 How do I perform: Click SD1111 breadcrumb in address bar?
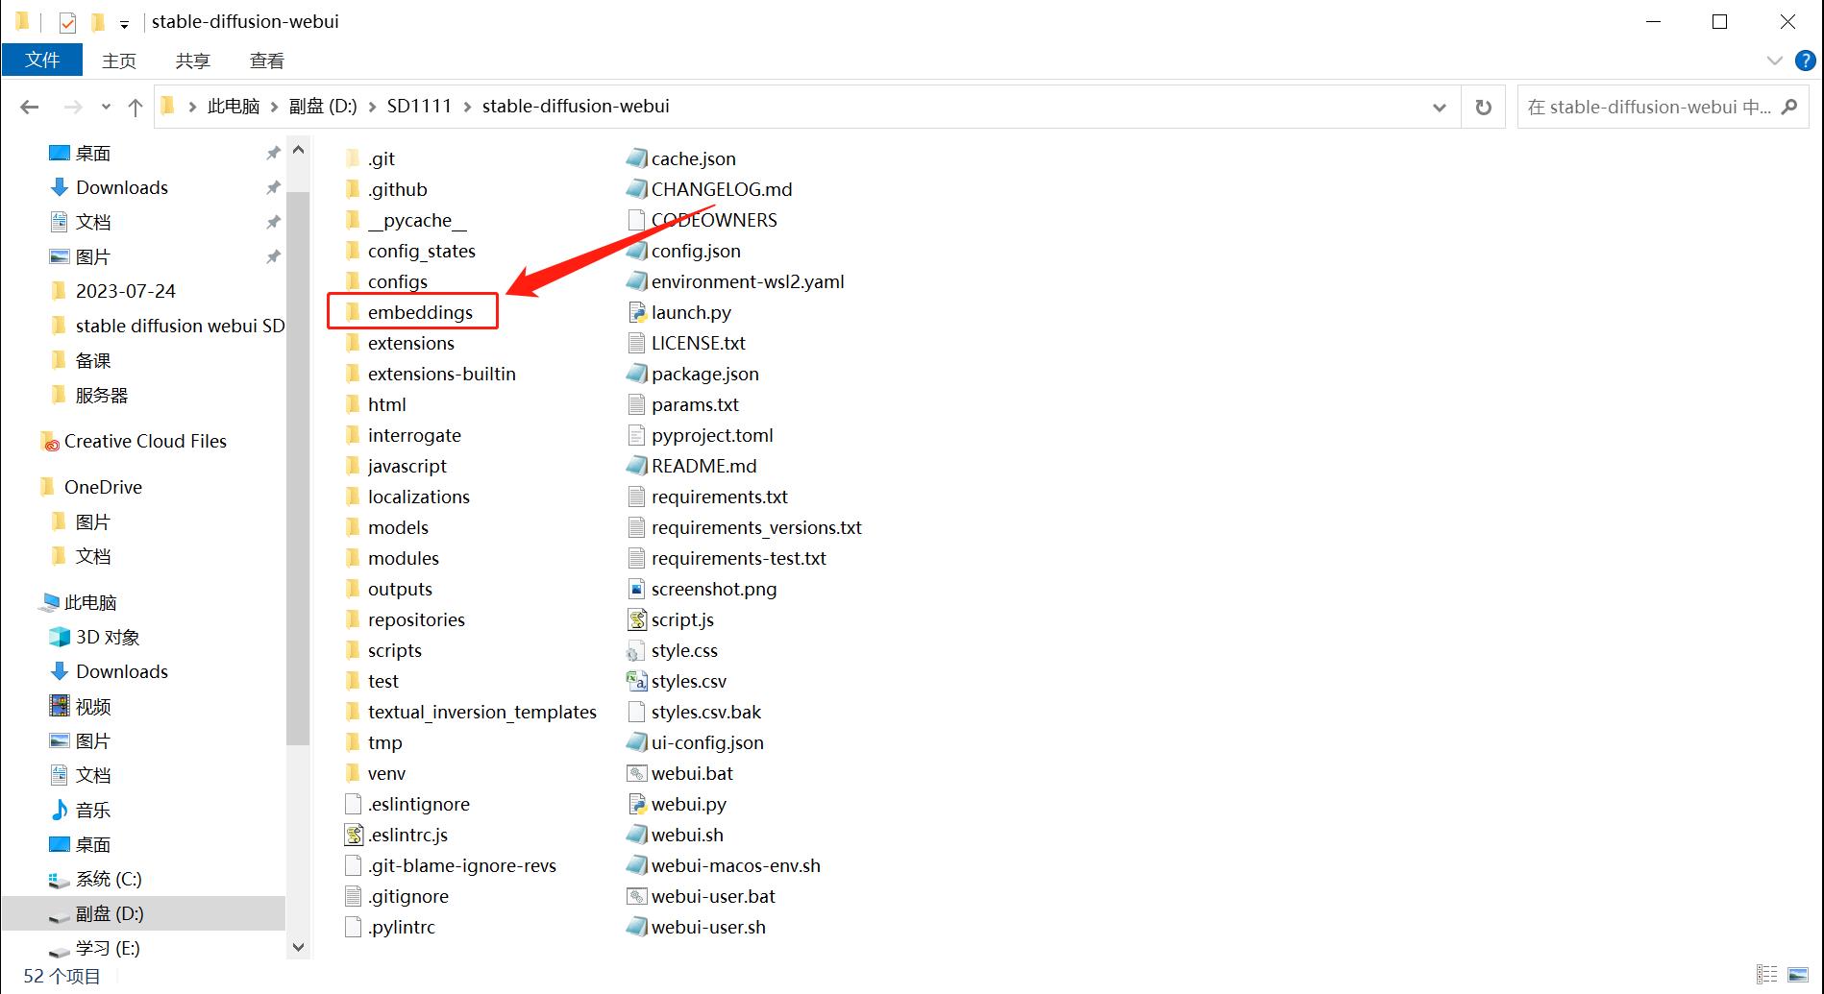(419, 107)
